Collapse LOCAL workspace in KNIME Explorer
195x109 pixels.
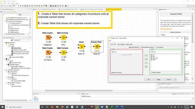coord(5,21)
